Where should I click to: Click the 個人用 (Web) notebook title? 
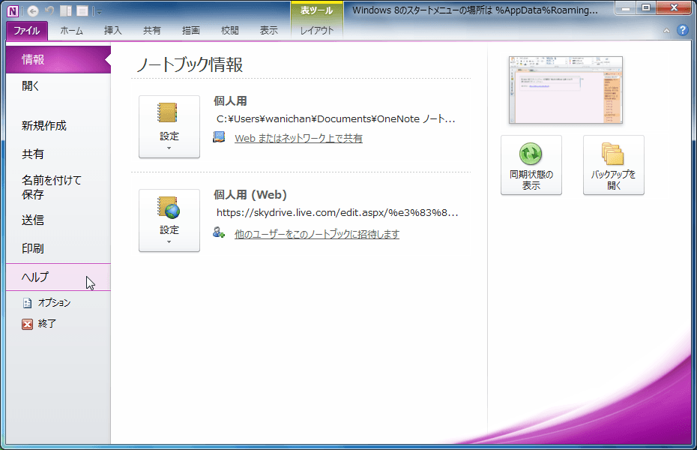[250, 195]
